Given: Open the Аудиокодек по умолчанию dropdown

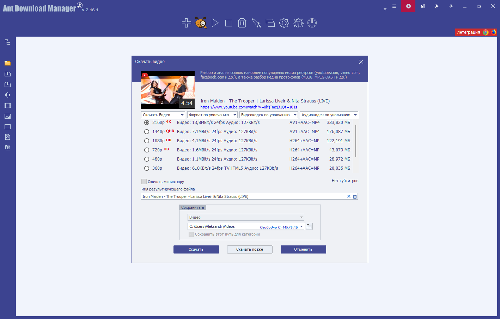Looking at the screenshot, I should pos(329,115).
